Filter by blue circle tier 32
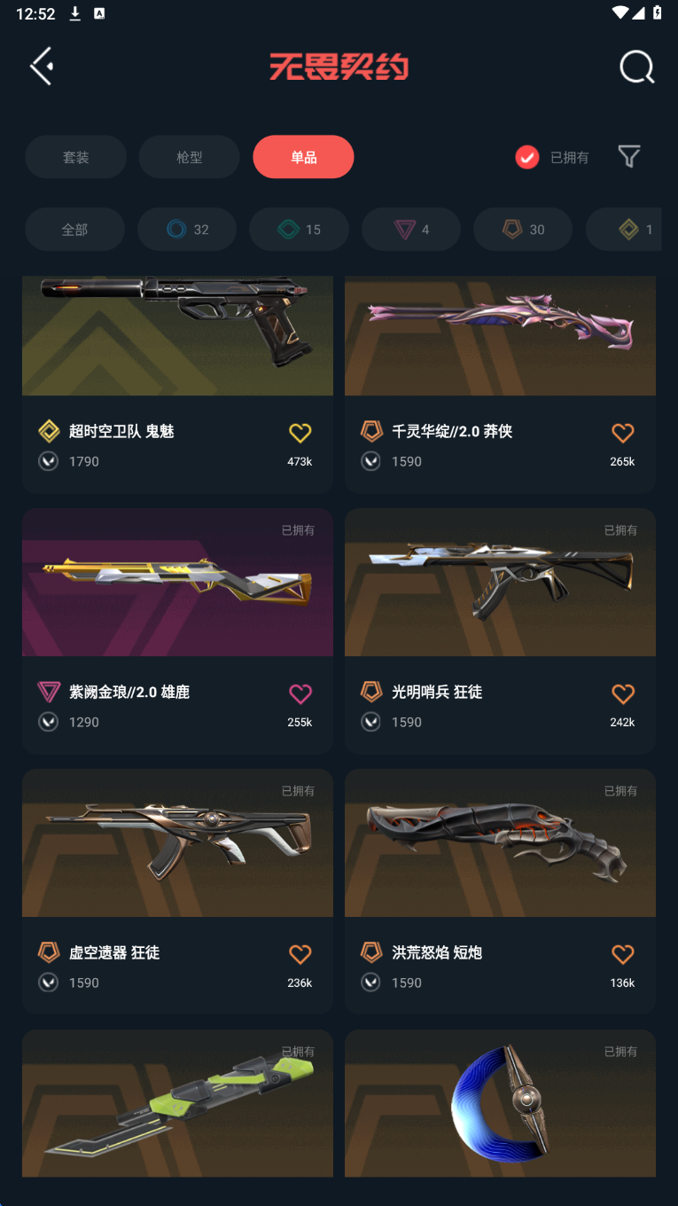 coord(187,230)
